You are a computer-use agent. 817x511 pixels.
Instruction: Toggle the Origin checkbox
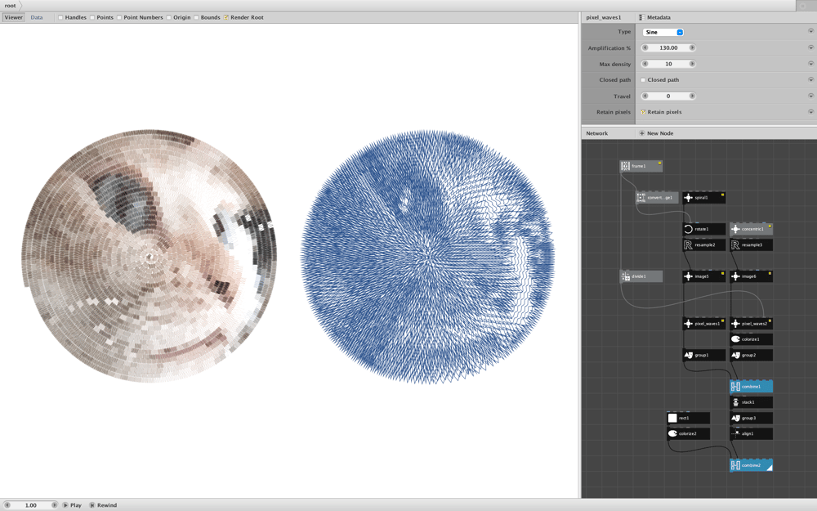[x=169, y=17]
